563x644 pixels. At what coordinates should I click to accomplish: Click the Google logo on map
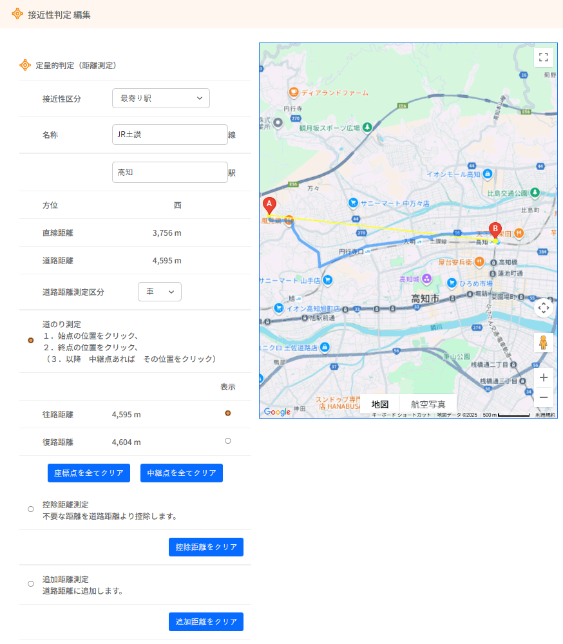coord(277,412)
